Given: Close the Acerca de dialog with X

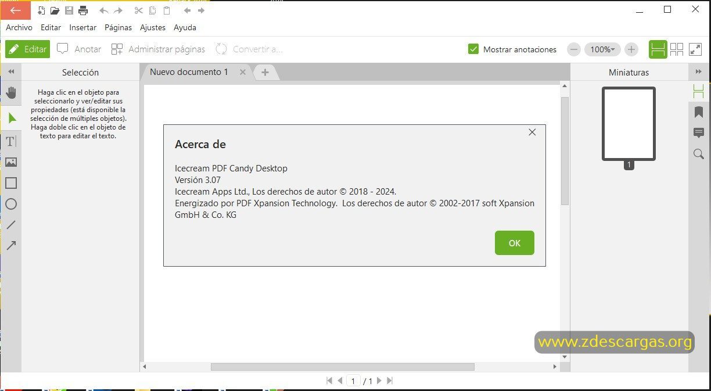Looking at the screenshot, I should coord(532,132).
